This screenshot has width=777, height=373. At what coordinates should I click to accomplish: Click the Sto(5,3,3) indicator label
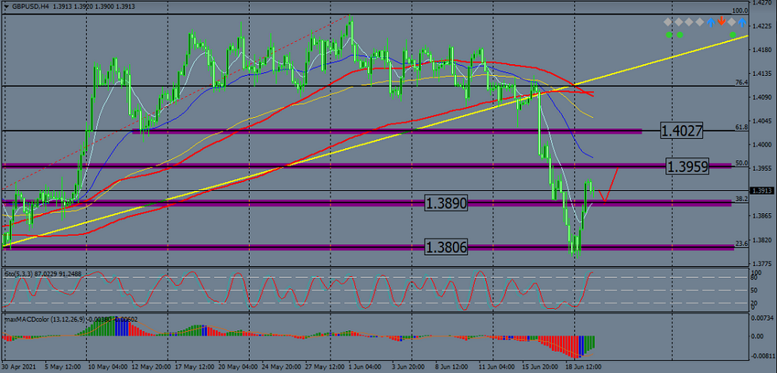click(20, 275)
